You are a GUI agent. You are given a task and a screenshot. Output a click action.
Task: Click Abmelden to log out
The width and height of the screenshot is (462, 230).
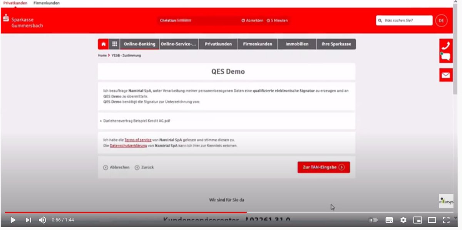click(253, 20)
